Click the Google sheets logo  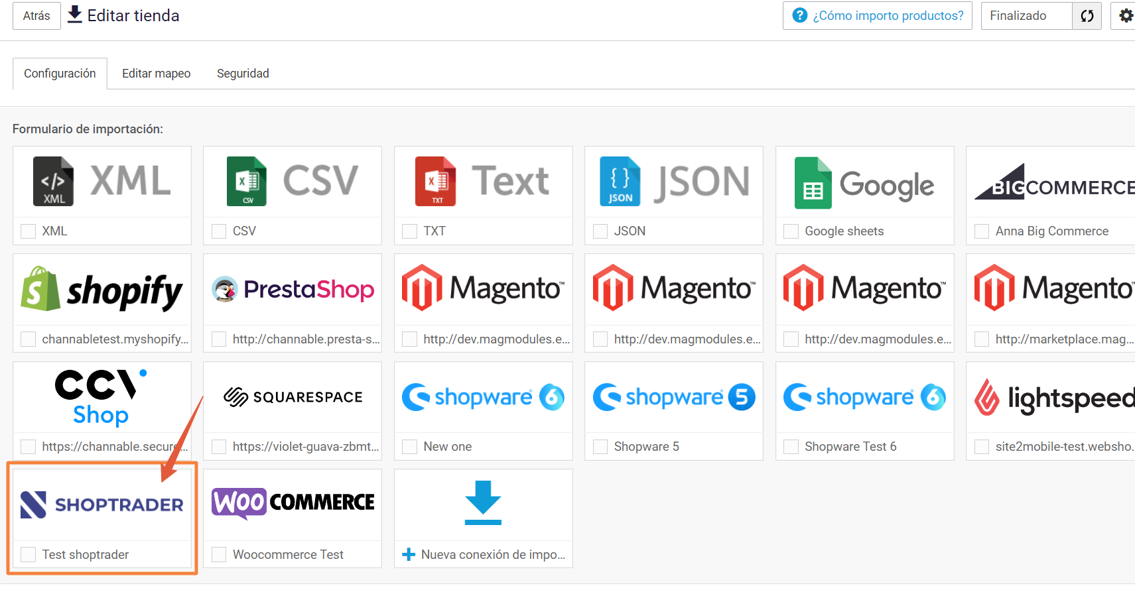coord(864,183)
